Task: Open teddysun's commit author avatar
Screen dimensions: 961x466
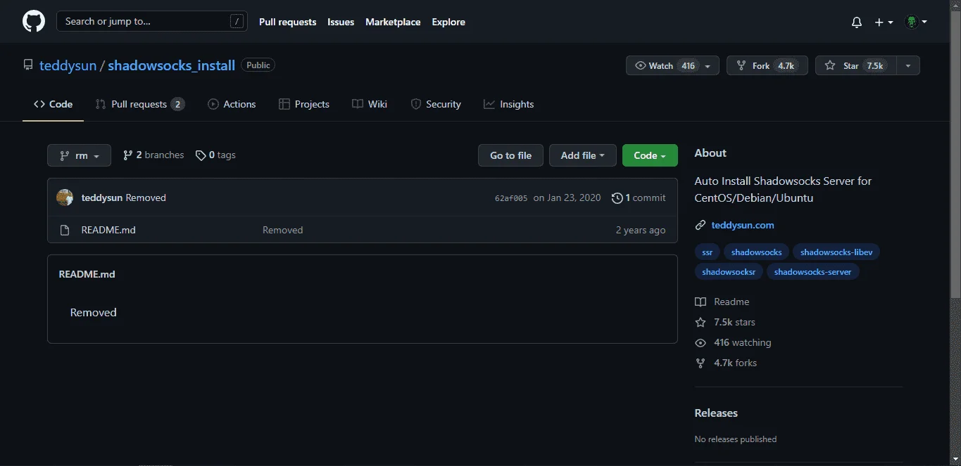Action: click(65, 198)
